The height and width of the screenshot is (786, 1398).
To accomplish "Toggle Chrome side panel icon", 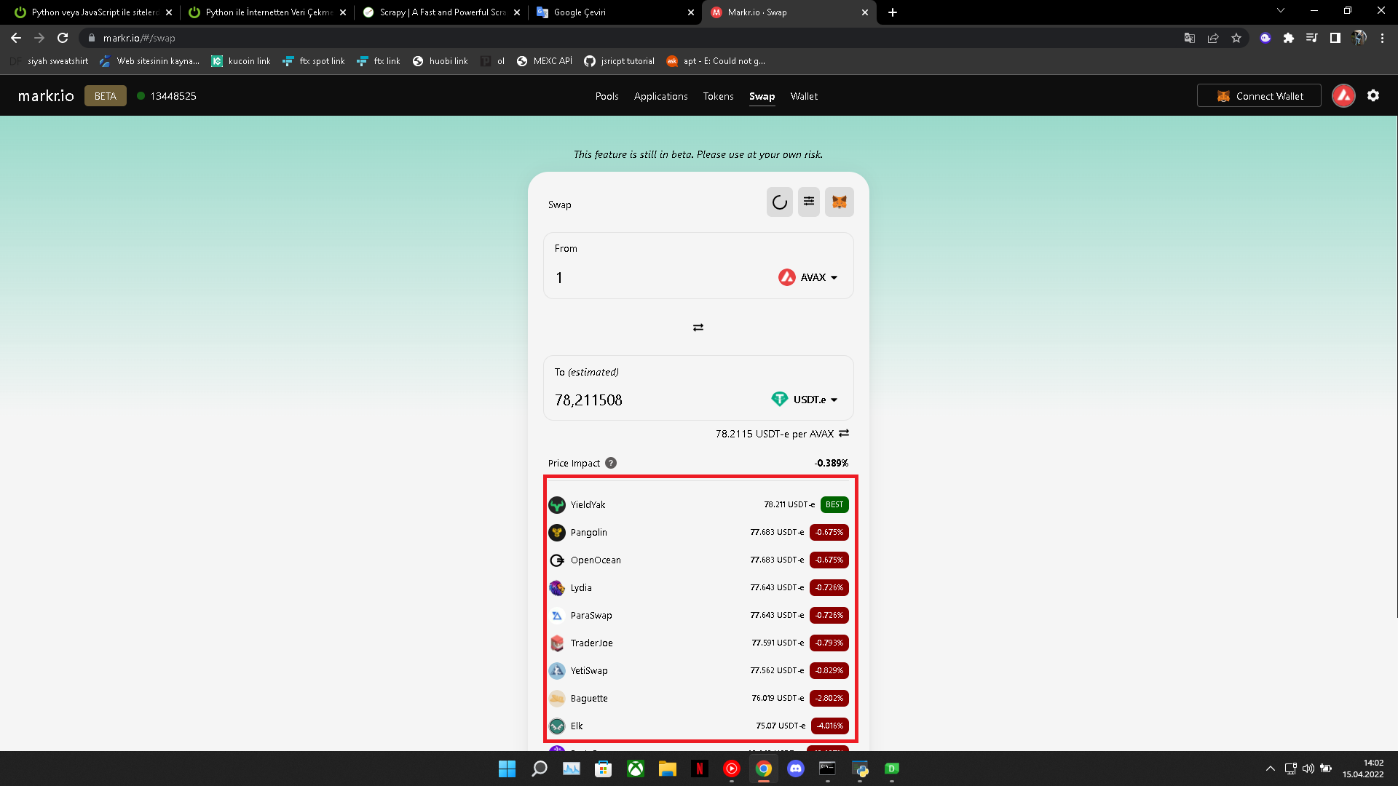I will (x=1335, y=38).
